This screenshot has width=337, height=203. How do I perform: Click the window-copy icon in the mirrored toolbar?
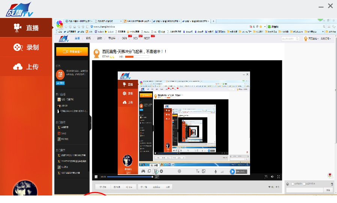coord(149,171)
